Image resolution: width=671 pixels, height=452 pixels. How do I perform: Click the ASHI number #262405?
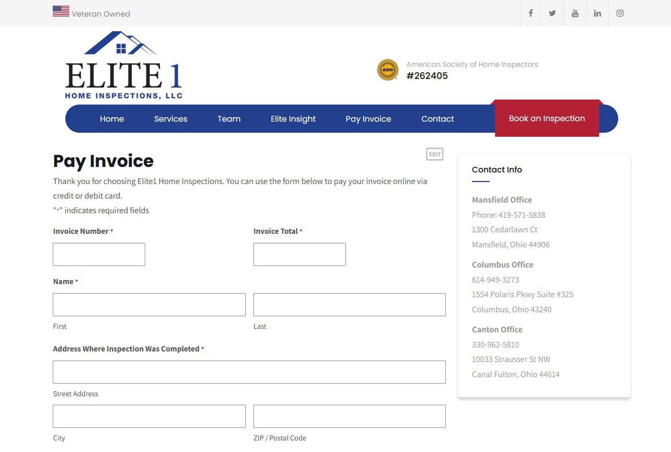[427, 76]
